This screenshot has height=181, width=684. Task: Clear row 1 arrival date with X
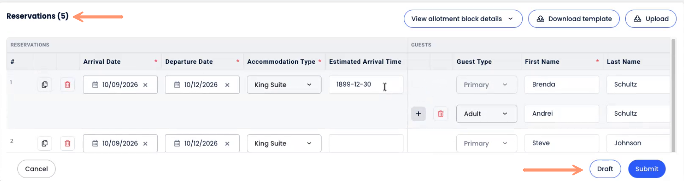[x=145, y=85]
